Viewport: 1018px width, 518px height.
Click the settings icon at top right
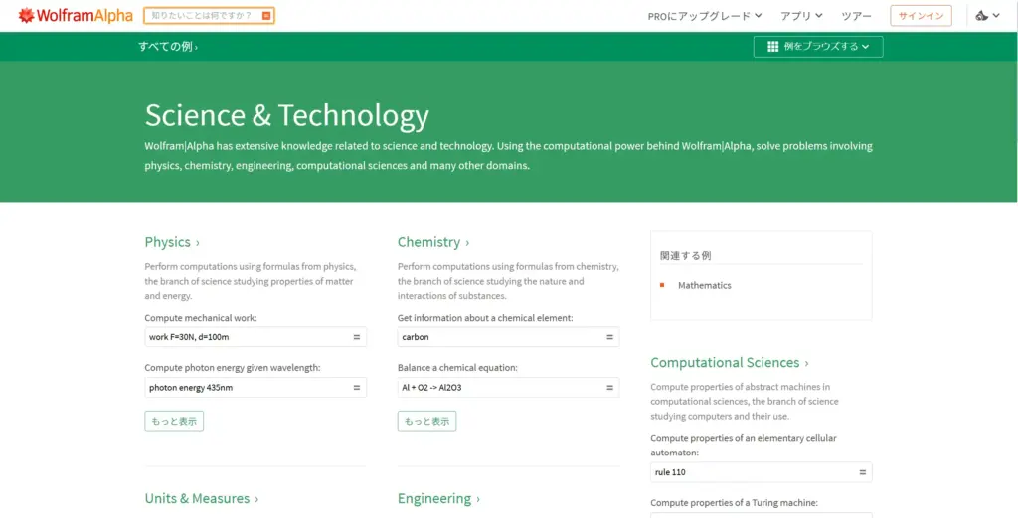pyautogui.click(x=981, y=16)
